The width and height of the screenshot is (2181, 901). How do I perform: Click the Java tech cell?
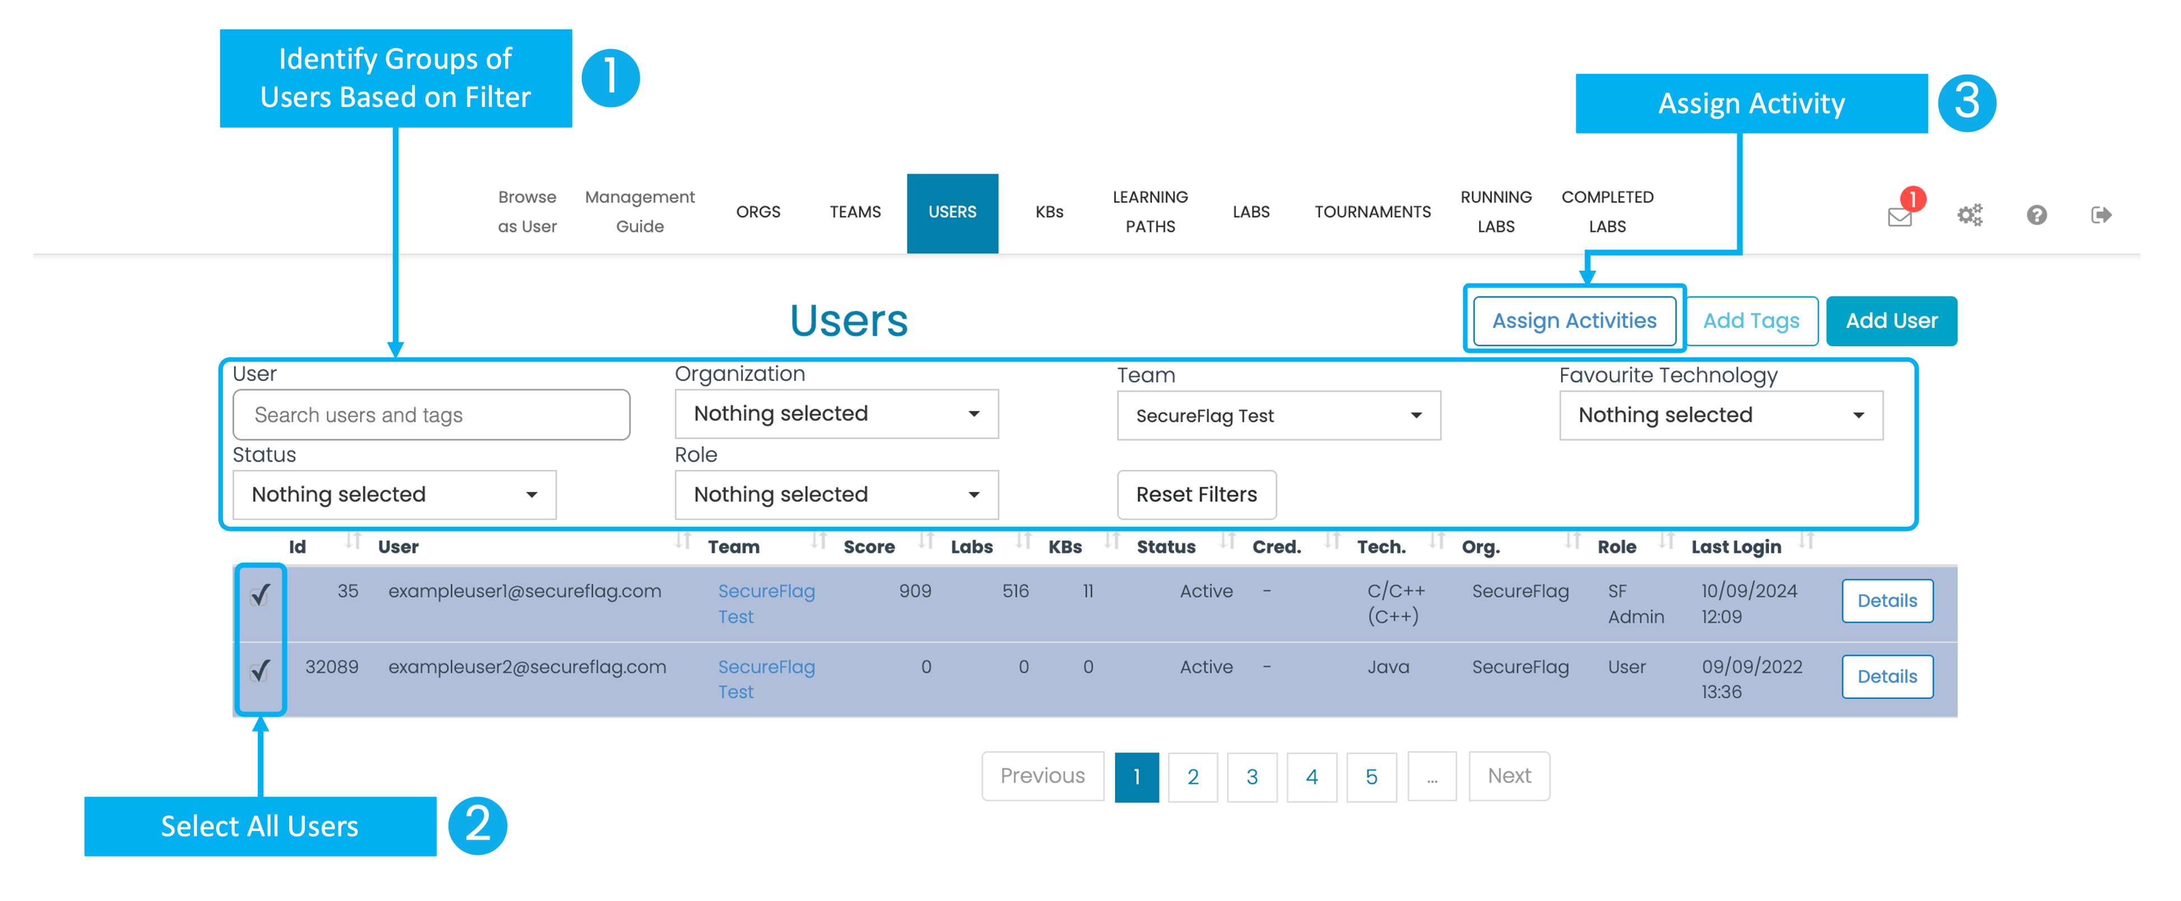[x=1388, y=667]
